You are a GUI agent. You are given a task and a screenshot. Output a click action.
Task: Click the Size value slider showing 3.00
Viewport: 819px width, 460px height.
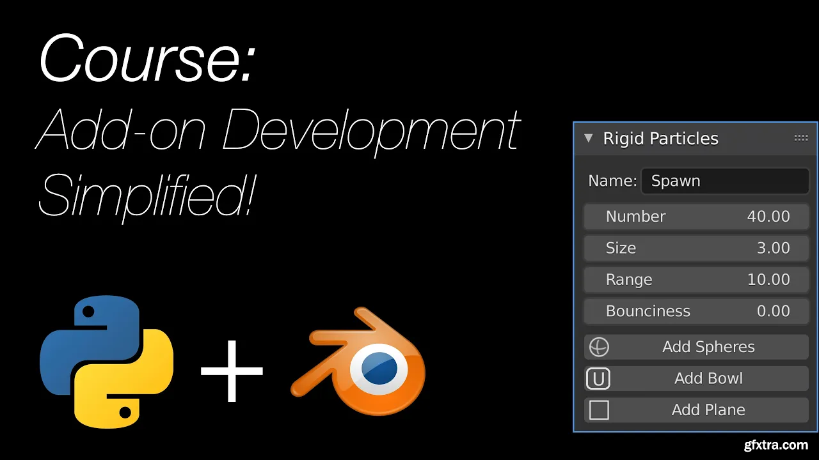click(x=696, y=248)
